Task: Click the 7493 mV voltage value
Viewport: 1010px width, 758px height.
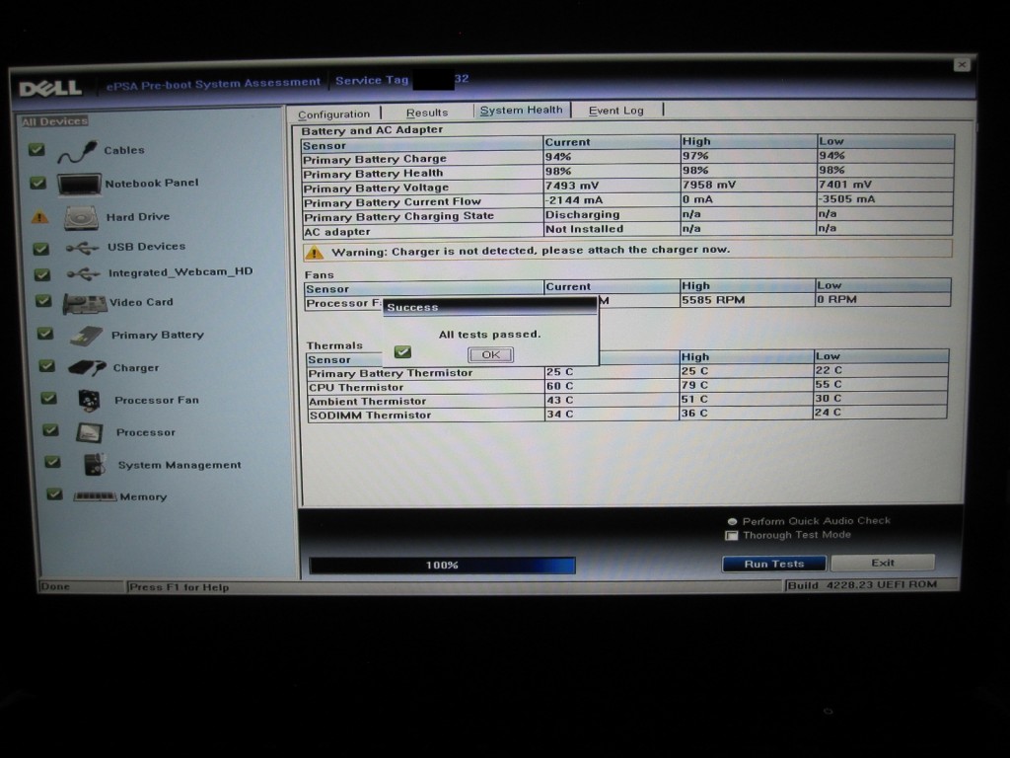Action: coord(572,186)
